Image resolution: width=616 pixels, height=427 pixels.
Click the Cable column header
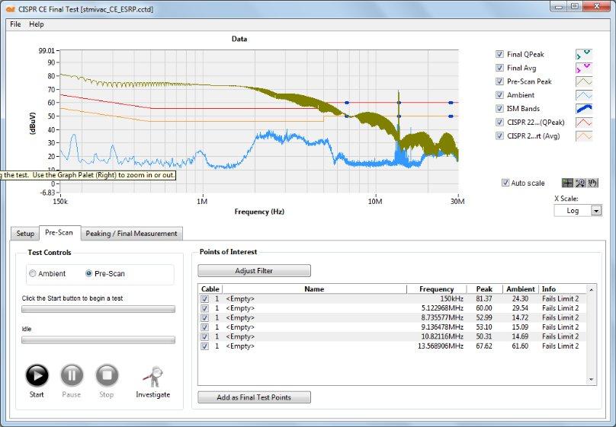(x=210, y=289)
